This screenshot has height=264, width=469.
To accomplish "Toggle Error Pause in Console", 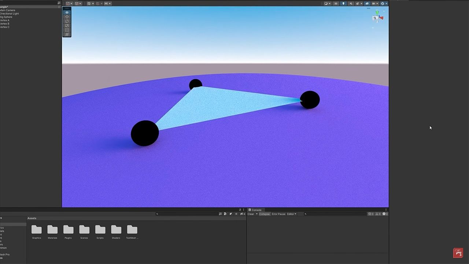I will 278,214.
